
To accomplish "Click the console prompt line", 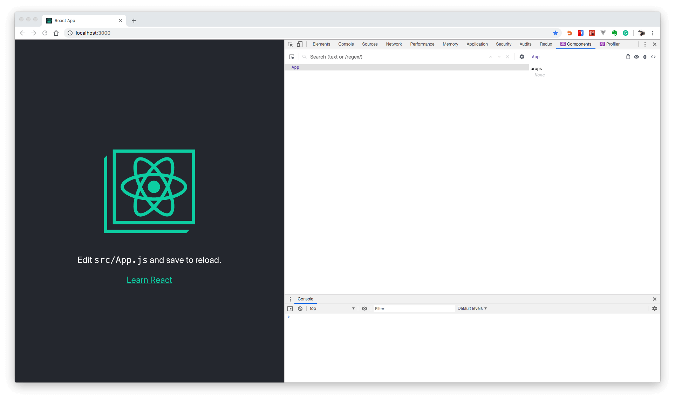I will 472,317.
